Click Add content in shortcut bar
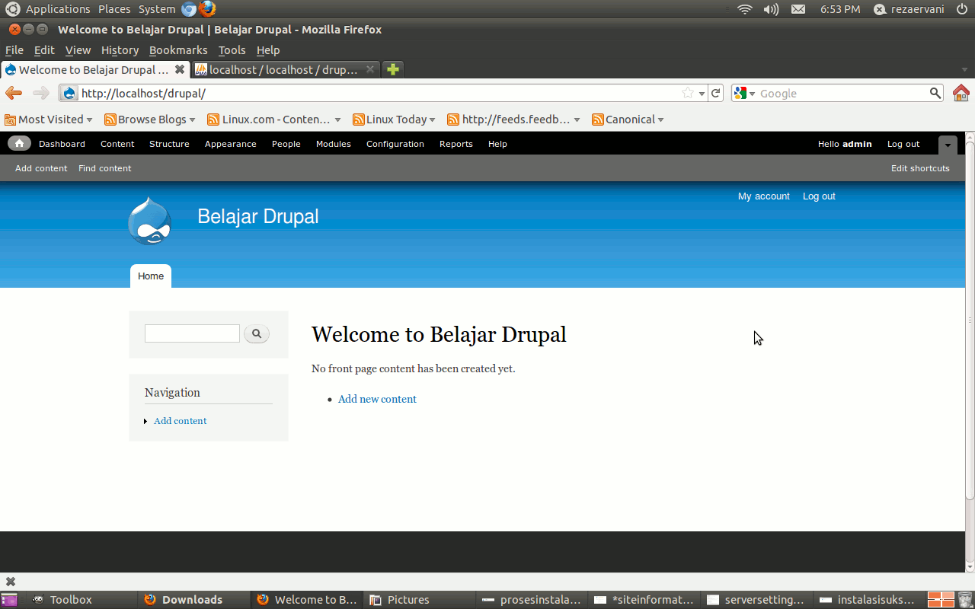 click(41, 168)
